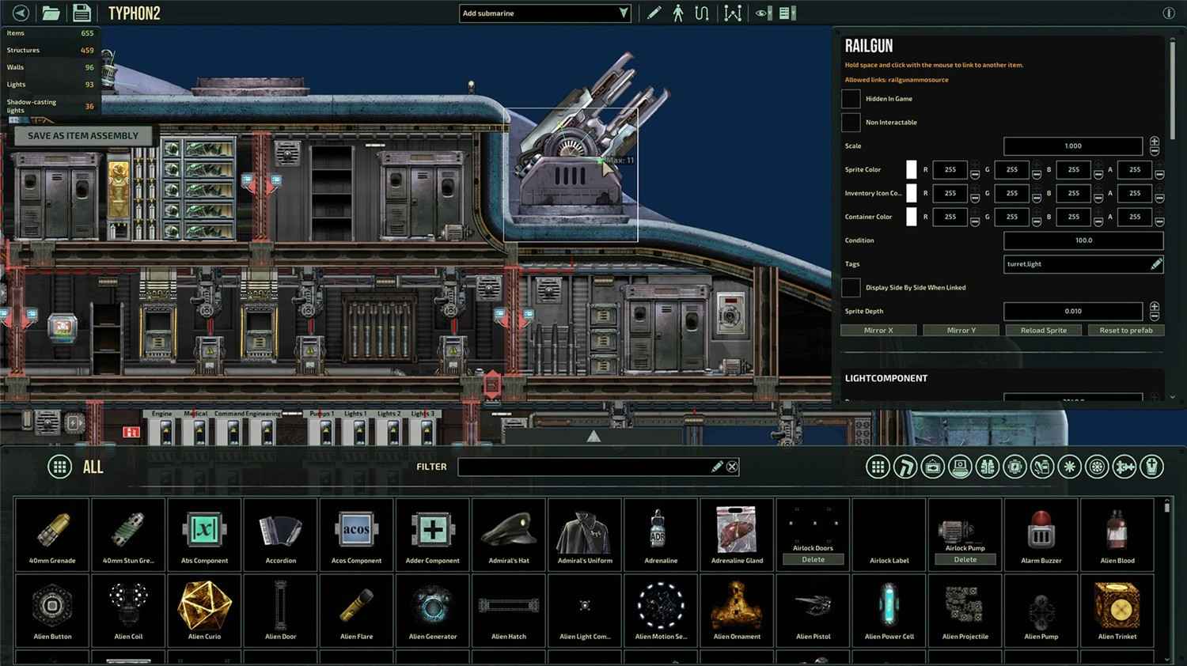The width and height of the screenshot is (1187, 666).
Task: Open the Add submarine dropdown
Action: (544, 13)
